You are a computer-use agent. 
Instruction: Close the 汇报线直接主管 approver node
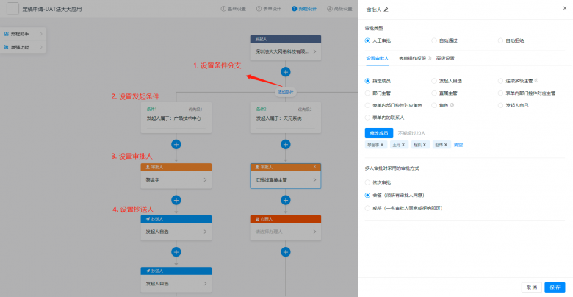point(315,167)
